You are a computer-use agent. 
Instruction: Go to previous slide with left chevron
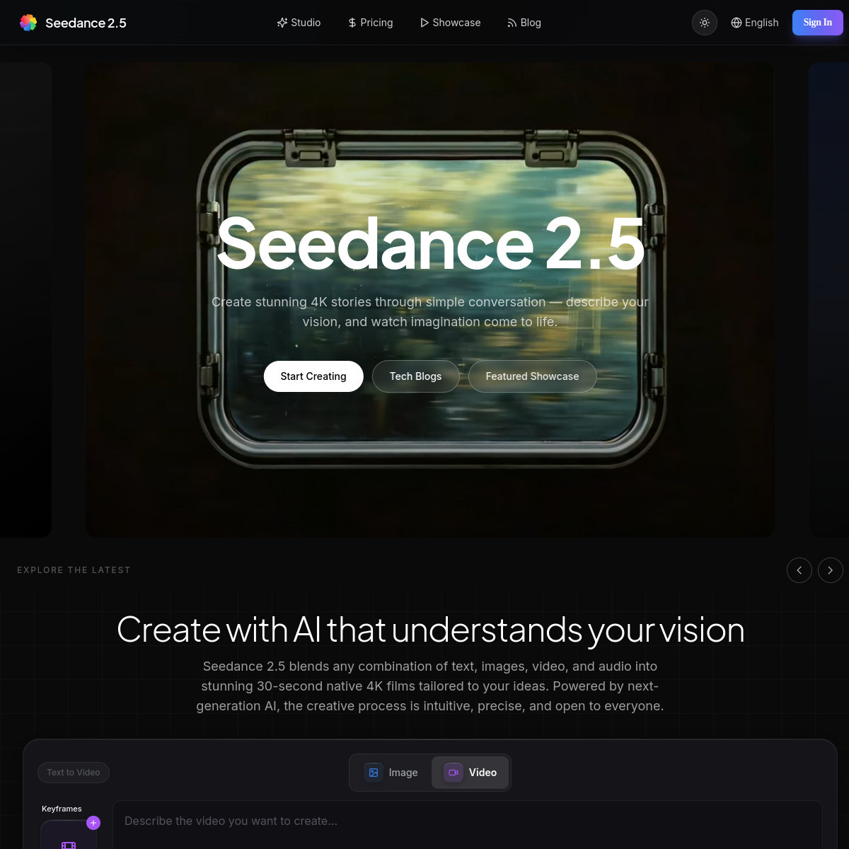tap(799, 570)
